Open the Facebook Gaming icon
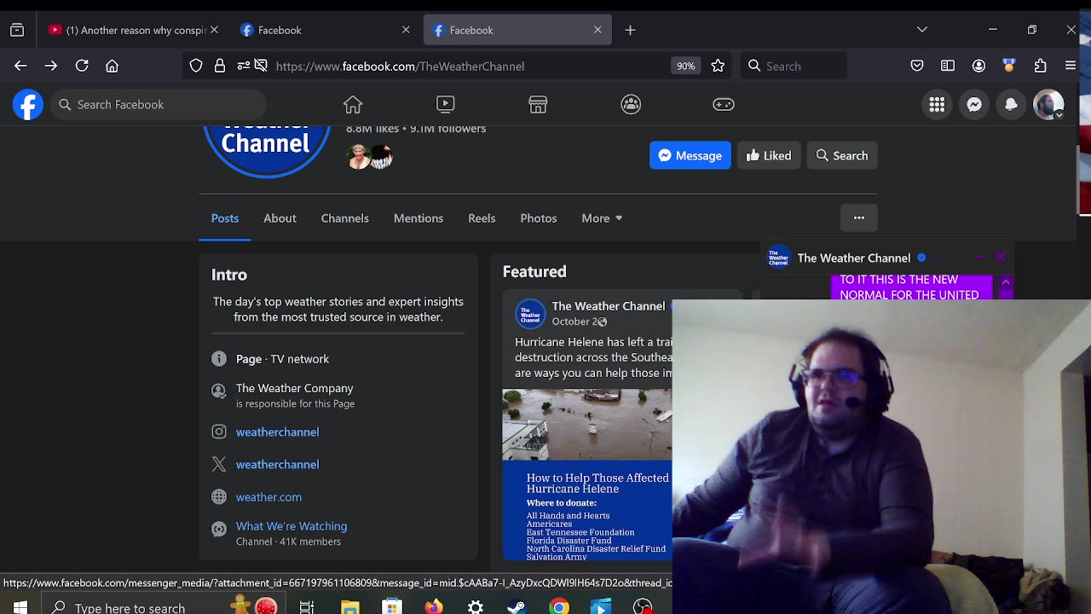The image size is (1091, 614). click(x=724, y=104)
